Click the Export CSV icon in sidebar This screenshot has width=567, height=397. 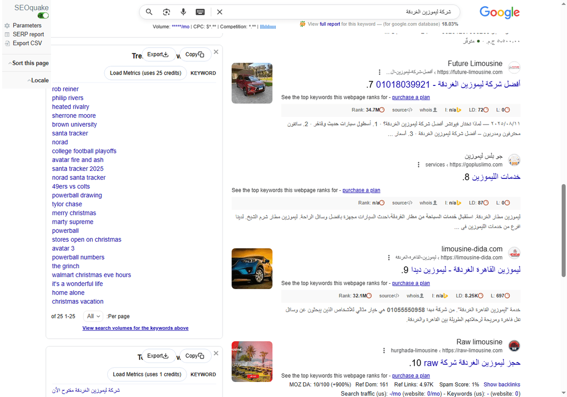point(7,42)
